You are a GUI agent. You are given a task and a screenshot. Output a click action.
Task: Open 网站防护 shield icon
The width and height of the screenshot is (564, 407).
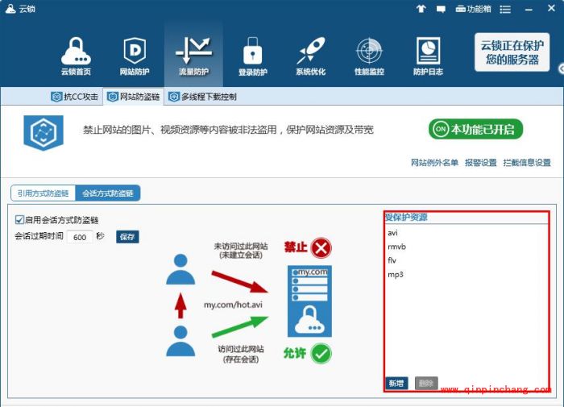pyautogui.click(x=135, y=56)
